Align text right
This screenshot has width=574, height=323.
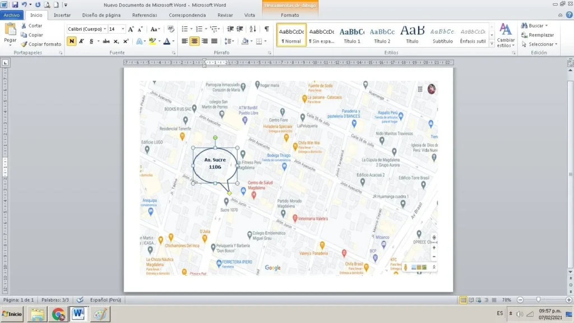204,41
